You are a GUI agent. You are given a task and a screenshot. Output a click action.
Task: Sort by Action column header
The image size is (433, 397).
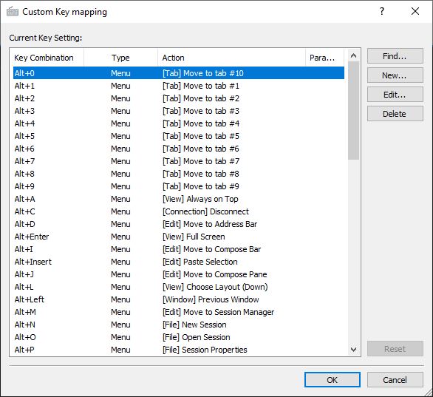pos(232,58)
